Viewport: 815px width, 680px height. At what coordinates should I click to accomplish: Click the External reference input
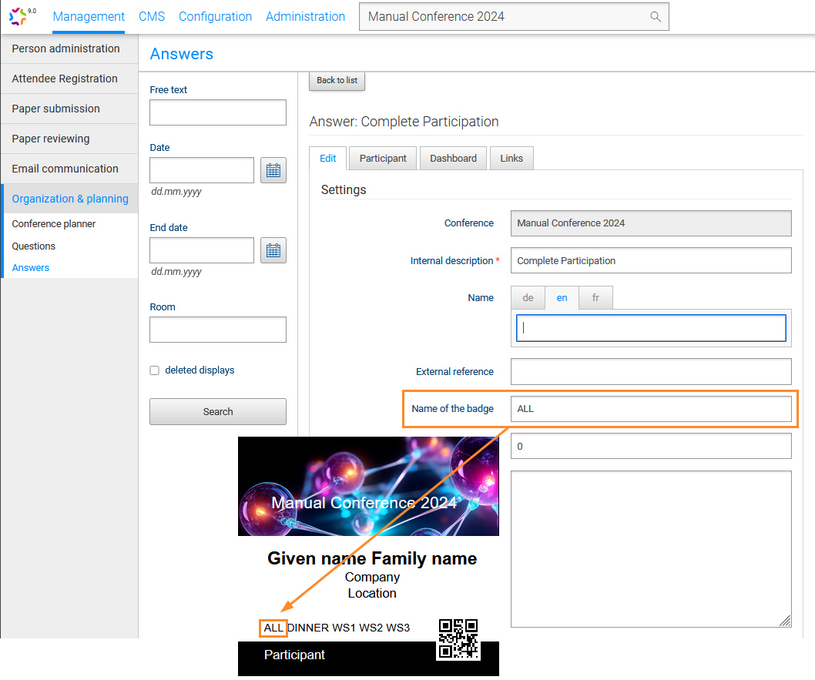651,371
